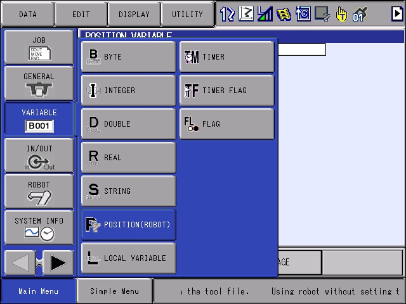Click the manual speed status icon
Image resolution: width=406 pixels, height=304 pixels.
coord(265,14)
